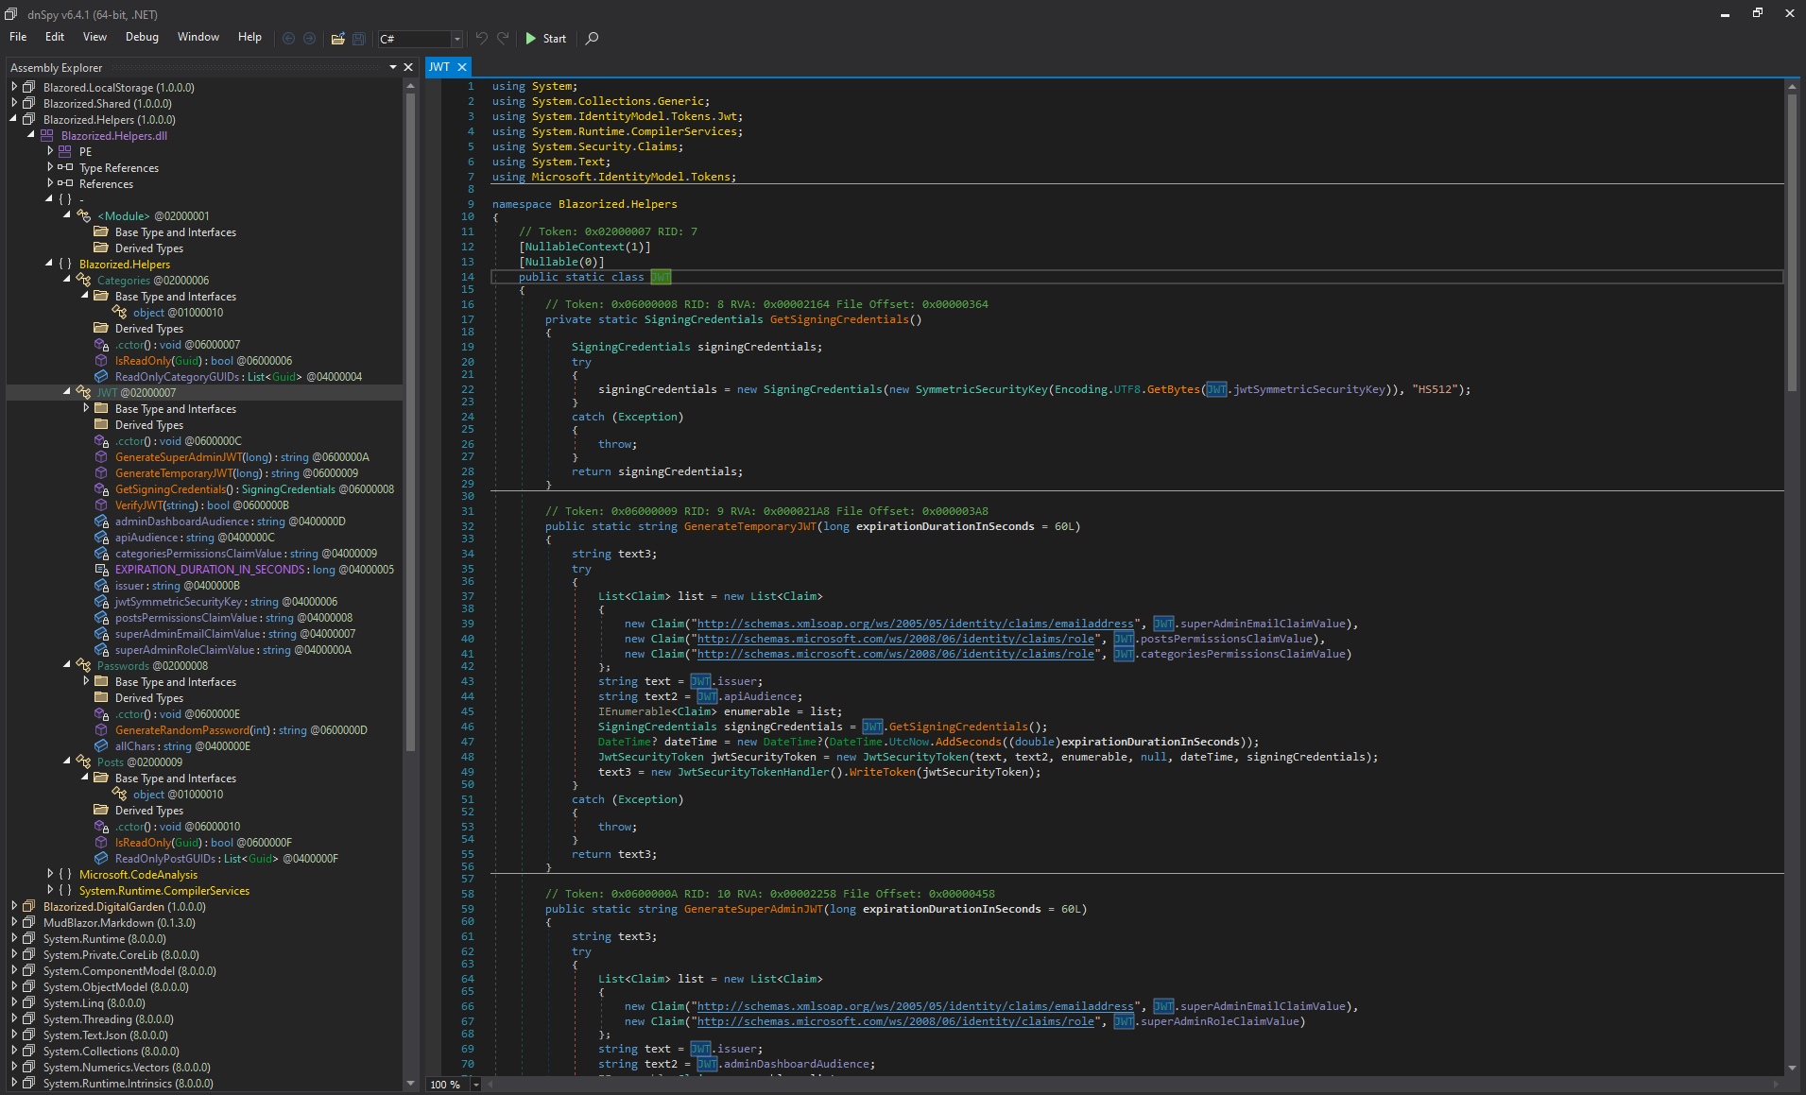Select VerifyJWT(string) method in tree
The height and width of the screenshot is (1095, 1806).
pyautogui.click(x=201, y=505)
